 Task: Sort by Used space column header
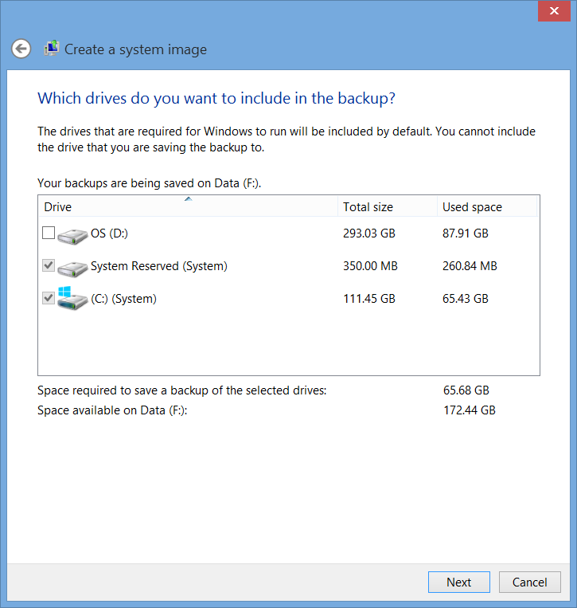[x=472, y=207]
